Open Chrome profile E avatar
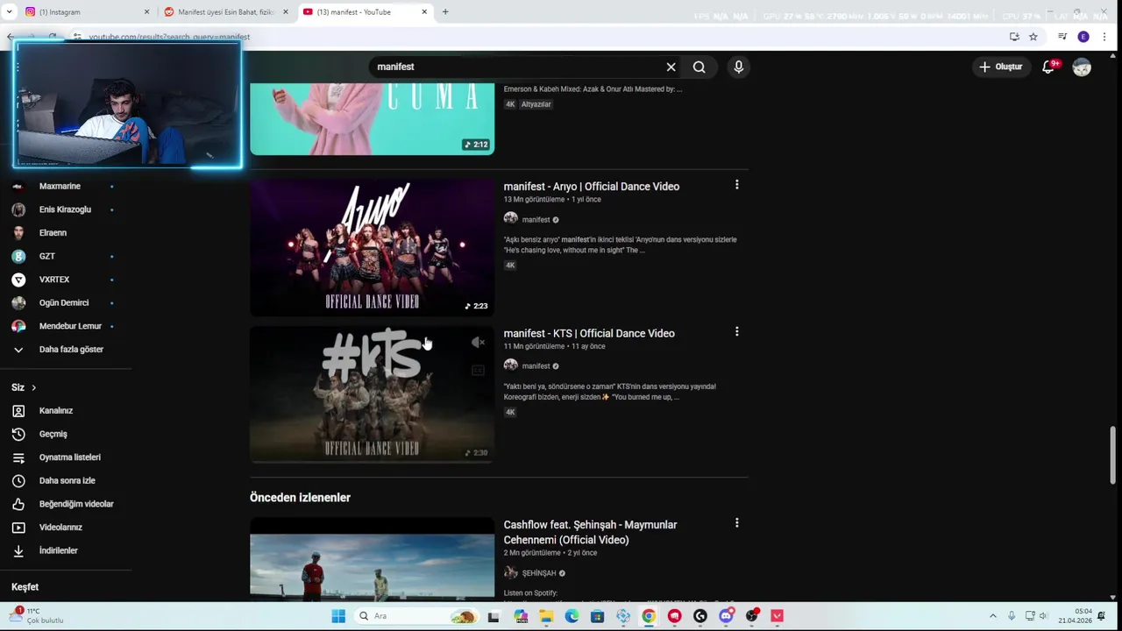The image size is (1122, 631). point(1083,37)
